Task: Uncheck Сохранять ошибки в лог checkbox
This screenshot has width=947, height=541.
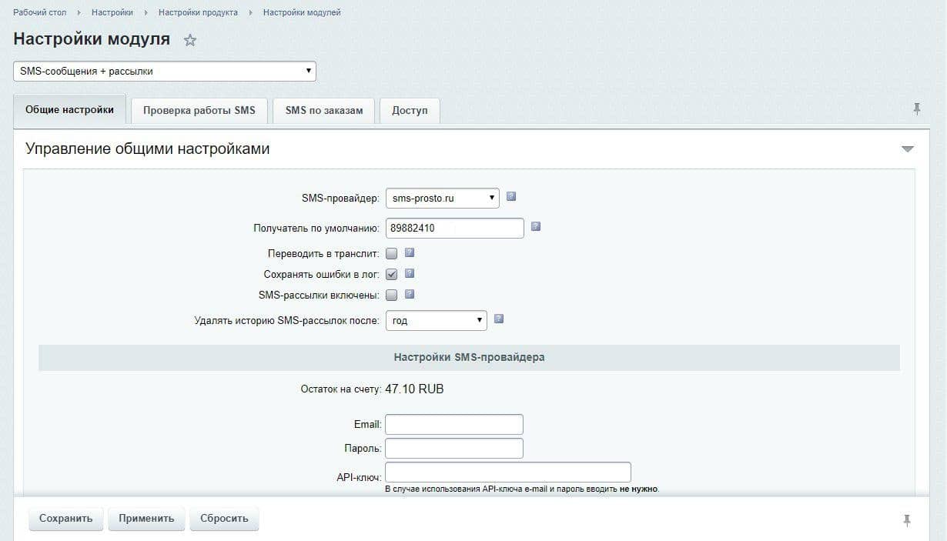Action: (x=392, y=274)
